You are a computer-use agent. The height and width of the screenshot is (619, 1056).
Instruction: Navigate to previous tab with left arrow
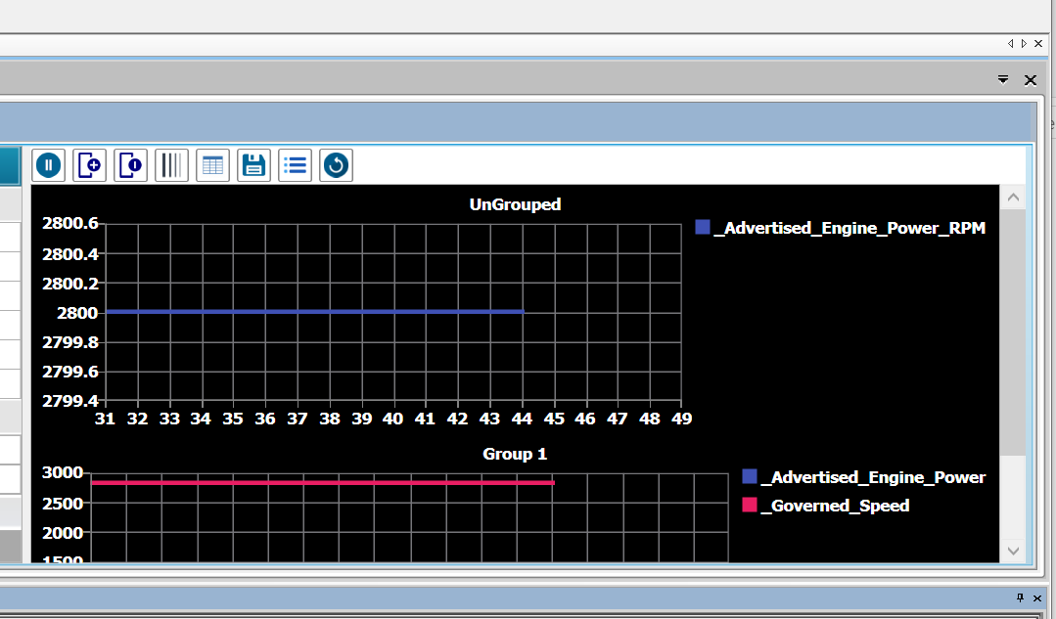1010,44
